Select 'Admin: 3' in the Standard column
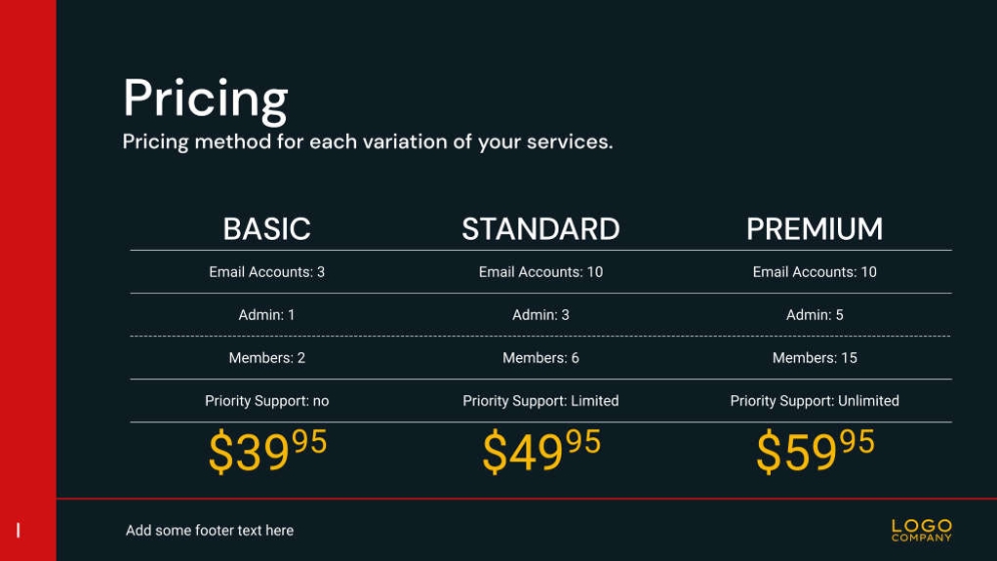997x561 pixels. (x=540, y=315)
